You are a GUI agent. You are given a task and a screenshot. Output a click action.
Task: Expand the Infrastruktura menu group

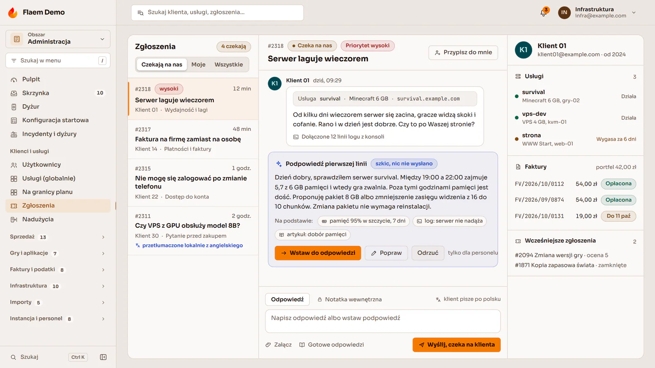[x=58, y=286]
